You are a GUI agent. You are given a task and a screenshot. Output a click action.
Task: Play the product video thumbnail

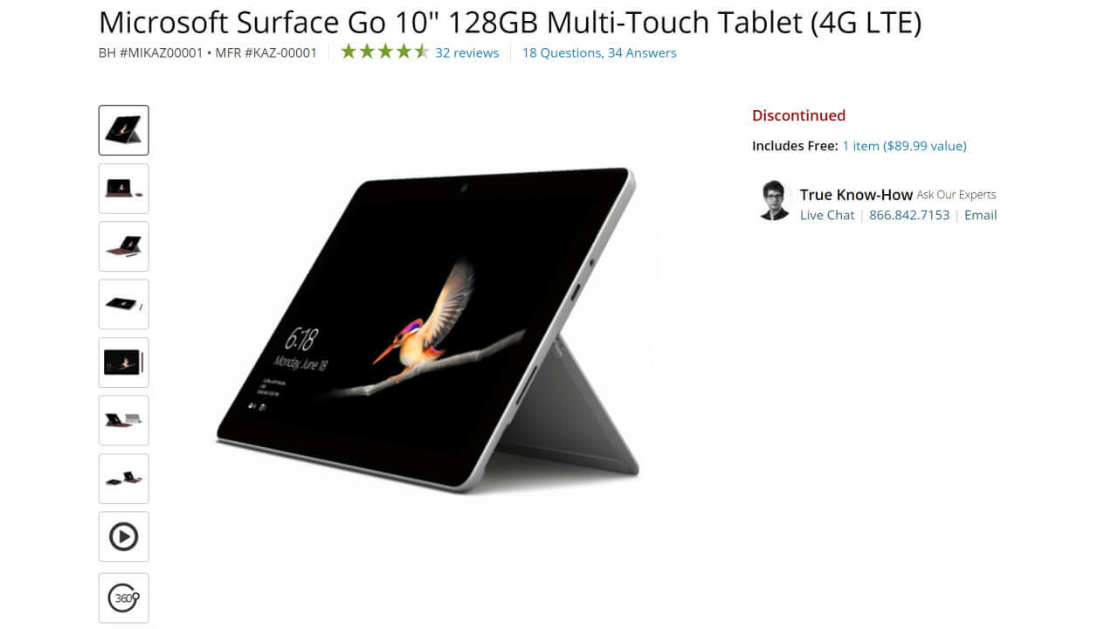pos(123,536)
